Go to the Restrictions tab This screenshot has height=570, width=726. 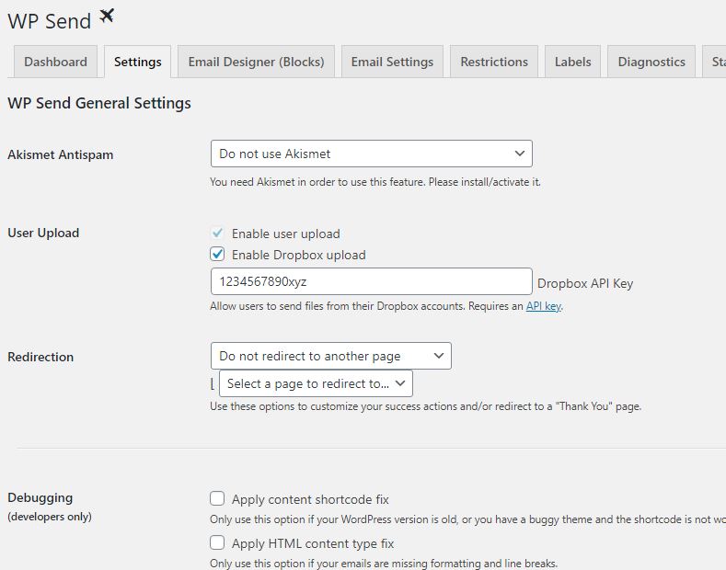494,62
